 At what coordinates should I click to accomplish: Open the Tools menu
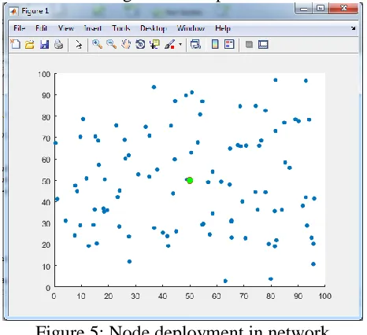point(121,28)
